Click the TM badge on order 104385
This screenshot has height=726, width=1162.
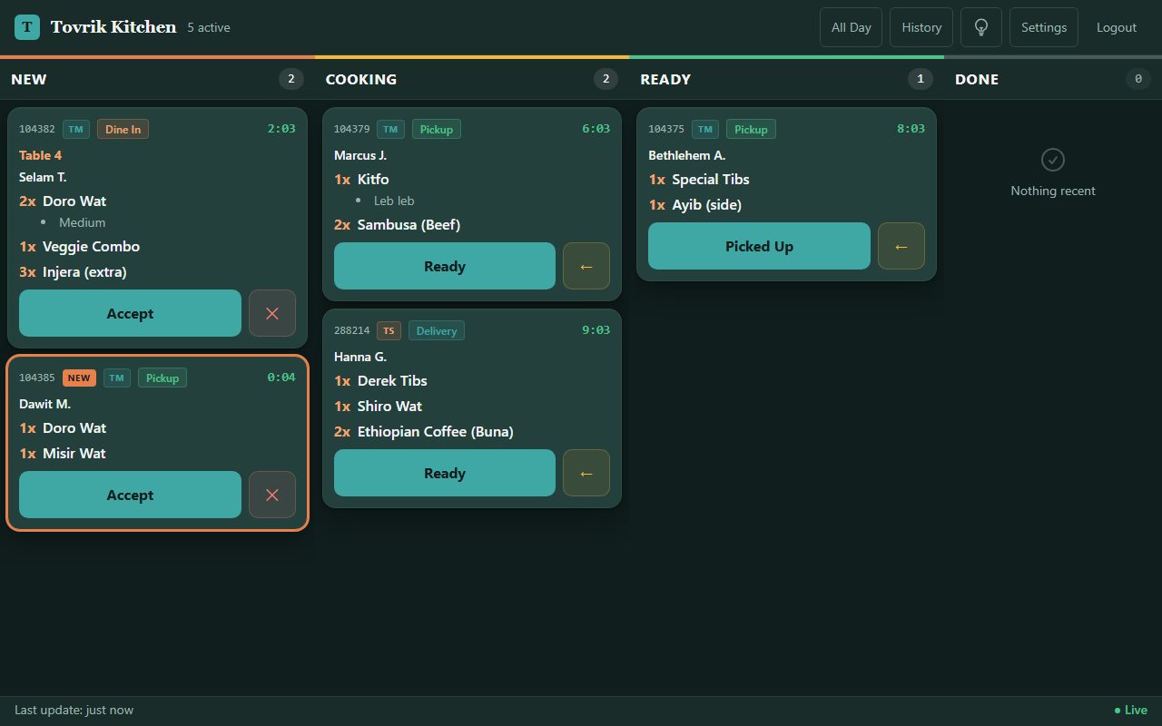[117, 378]
